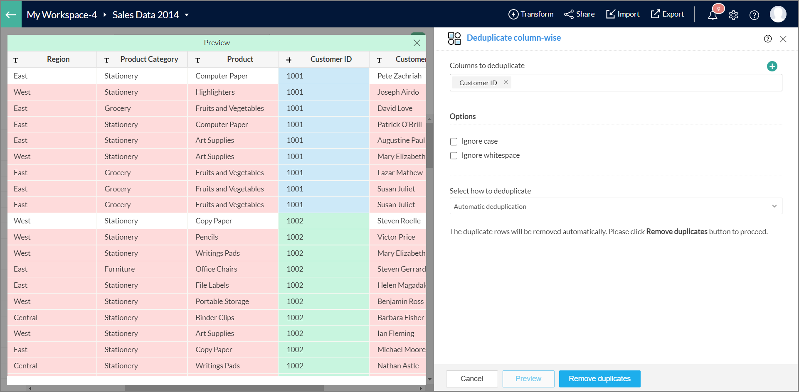Remove Customer ID tag from columns
Screen dimensions: 799x392
[506, 82]
